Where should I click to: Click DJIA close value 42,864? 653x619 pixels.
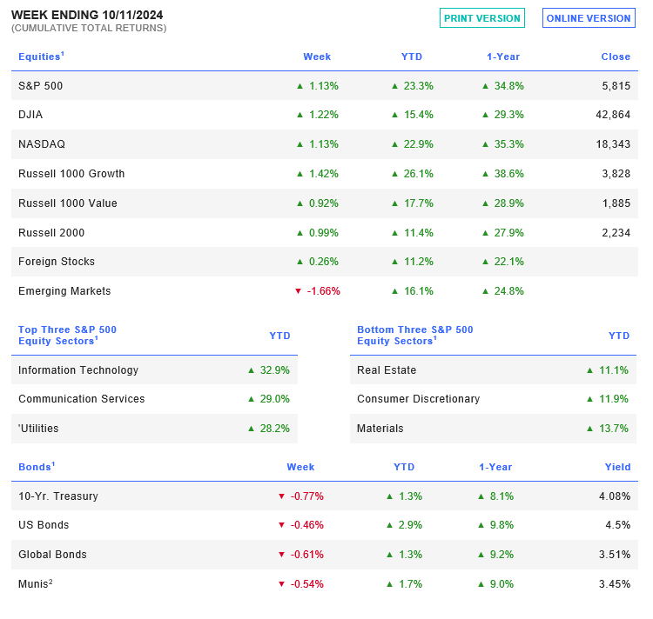point(613,114)
